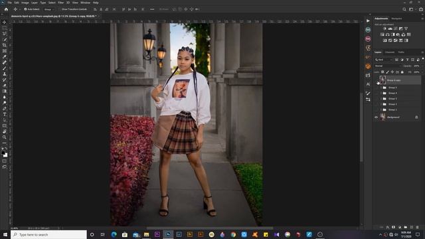Add a Brightness/Contrast adjustment
Screen dimensions: 425x239
pos(384,29)
